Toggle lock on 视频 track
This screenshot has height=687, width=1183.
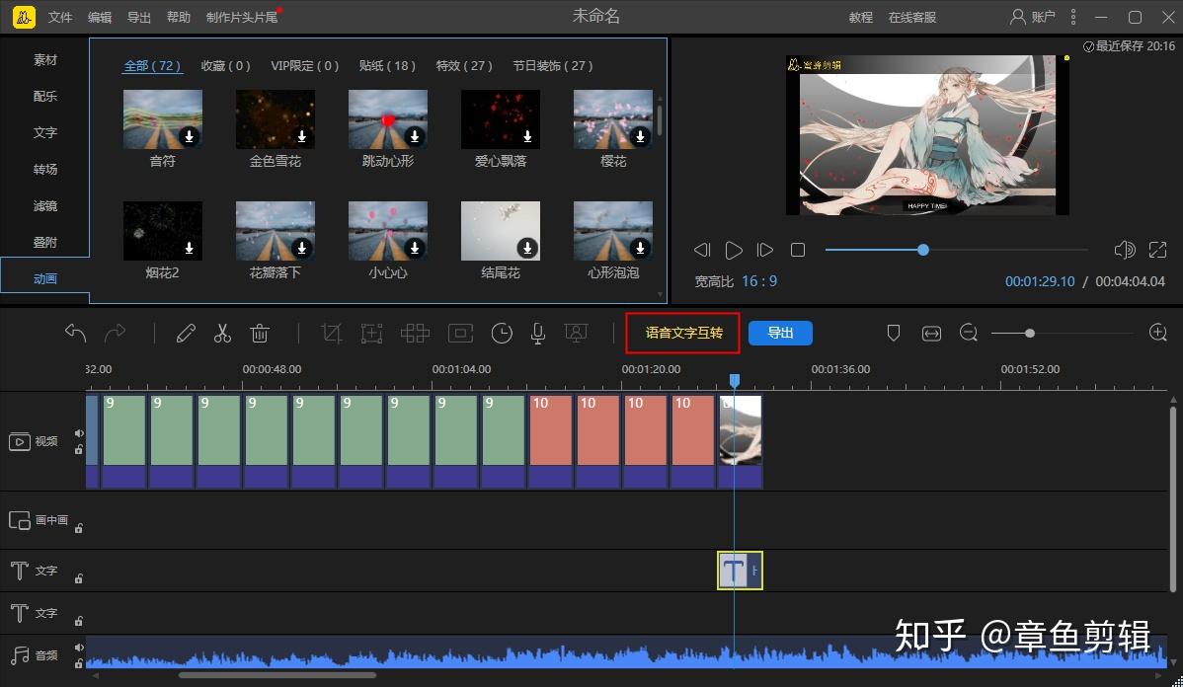click(78, 449)
